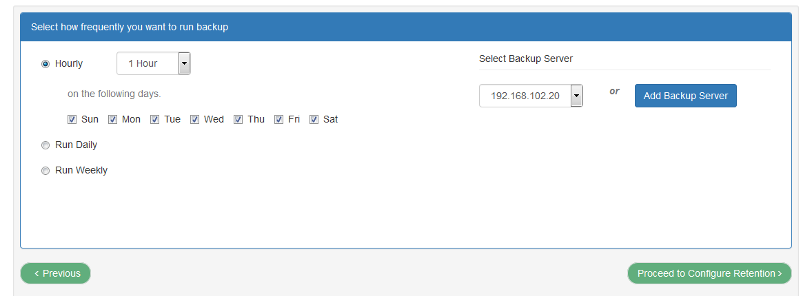Click the Run Weekly label text
Screen dimensions: 812x296
coord(81,170)
